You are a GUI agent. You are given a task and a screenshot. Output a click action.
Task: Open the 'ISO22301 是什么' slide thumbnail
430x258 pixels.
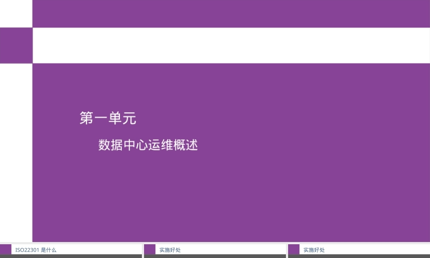pyautogui.click(x=71, y=251)
